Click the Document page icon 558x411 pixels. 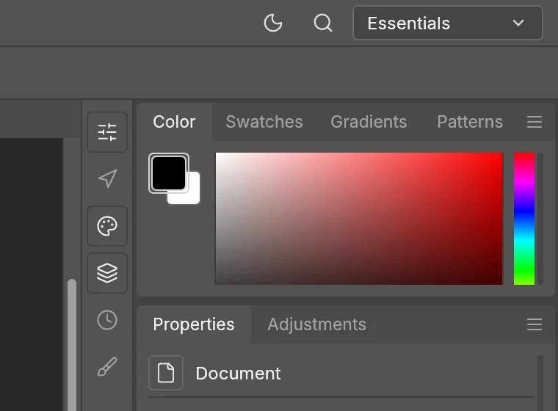pyautogui.click(x=166, y=373)
